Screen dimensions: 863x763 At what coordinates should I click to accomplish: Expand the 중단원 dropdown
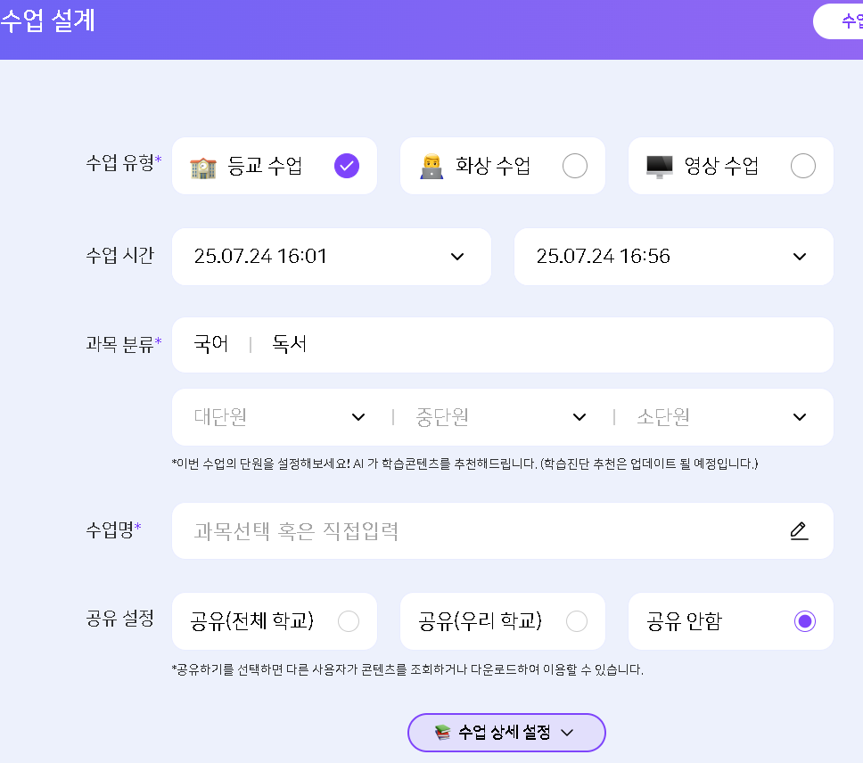(x=501, y=417)
